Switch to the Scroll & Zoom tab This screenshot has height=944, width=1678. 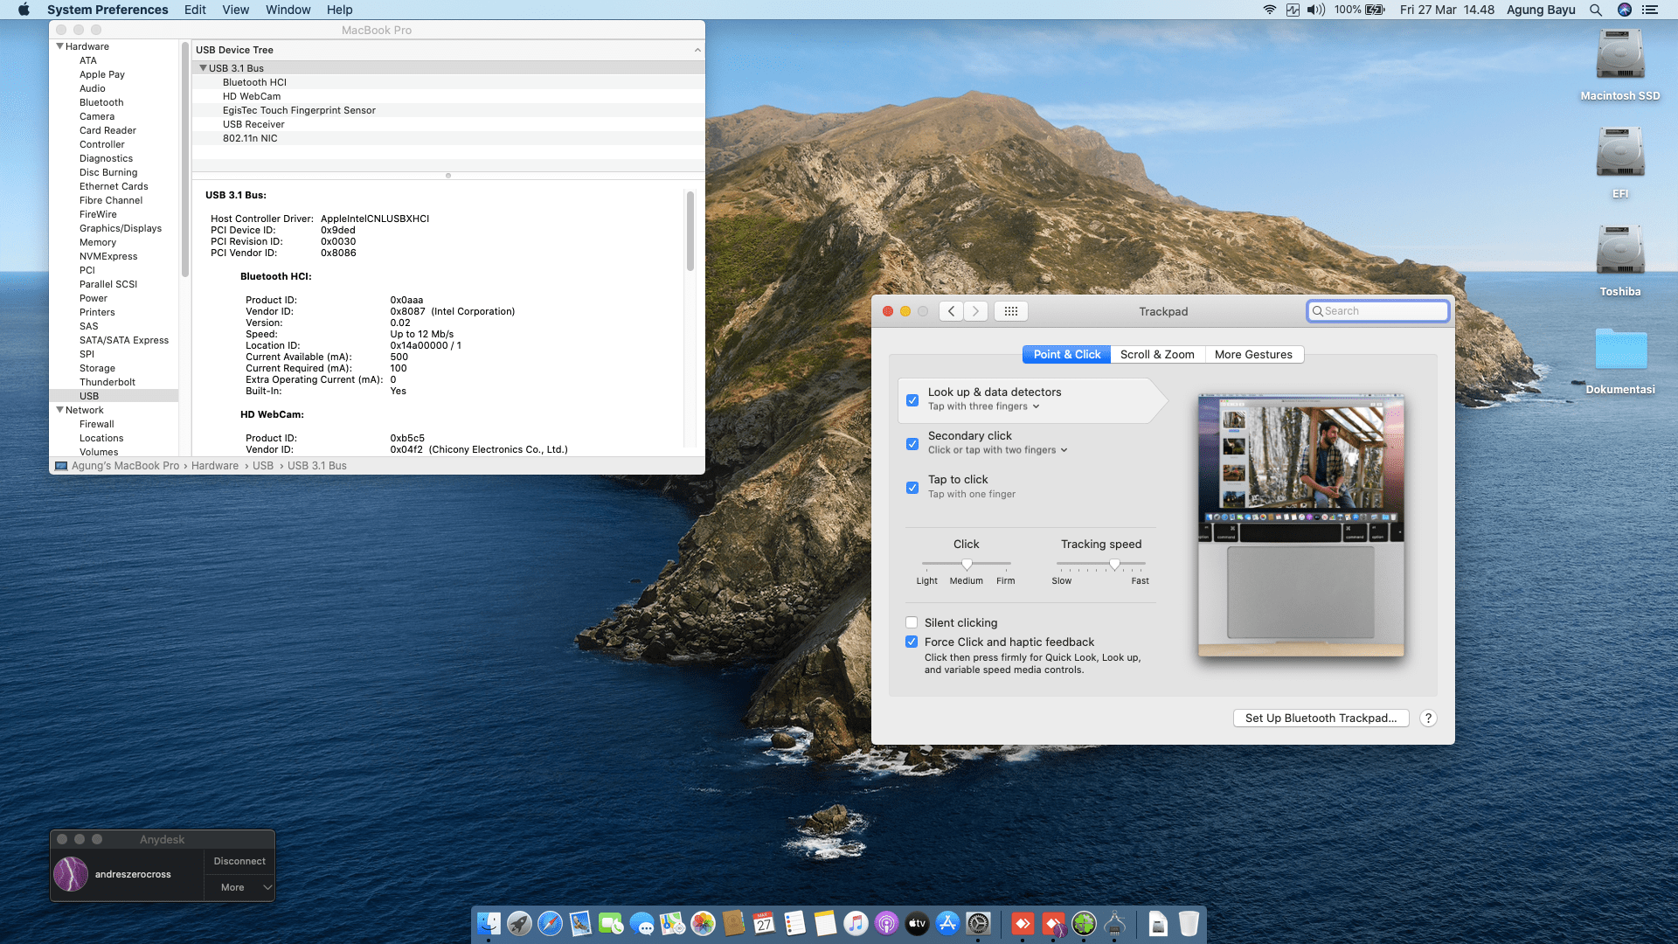tap(1157, 355)
